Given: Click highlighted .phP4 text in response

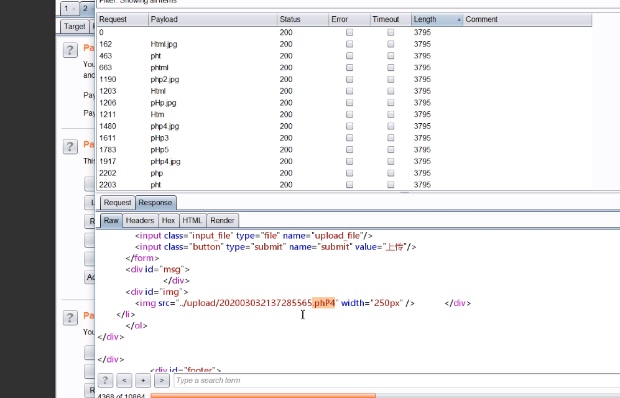Looking at the screenshot, I should tap(324, 303).
